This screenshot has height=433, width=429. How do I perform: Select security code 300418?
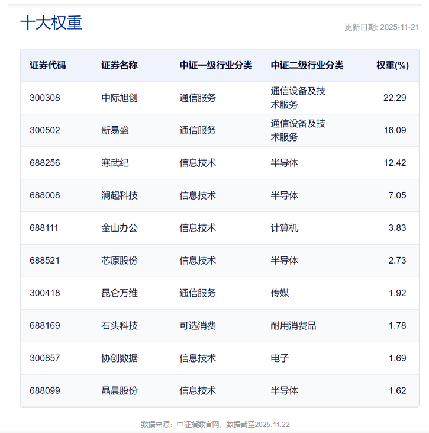45,293
